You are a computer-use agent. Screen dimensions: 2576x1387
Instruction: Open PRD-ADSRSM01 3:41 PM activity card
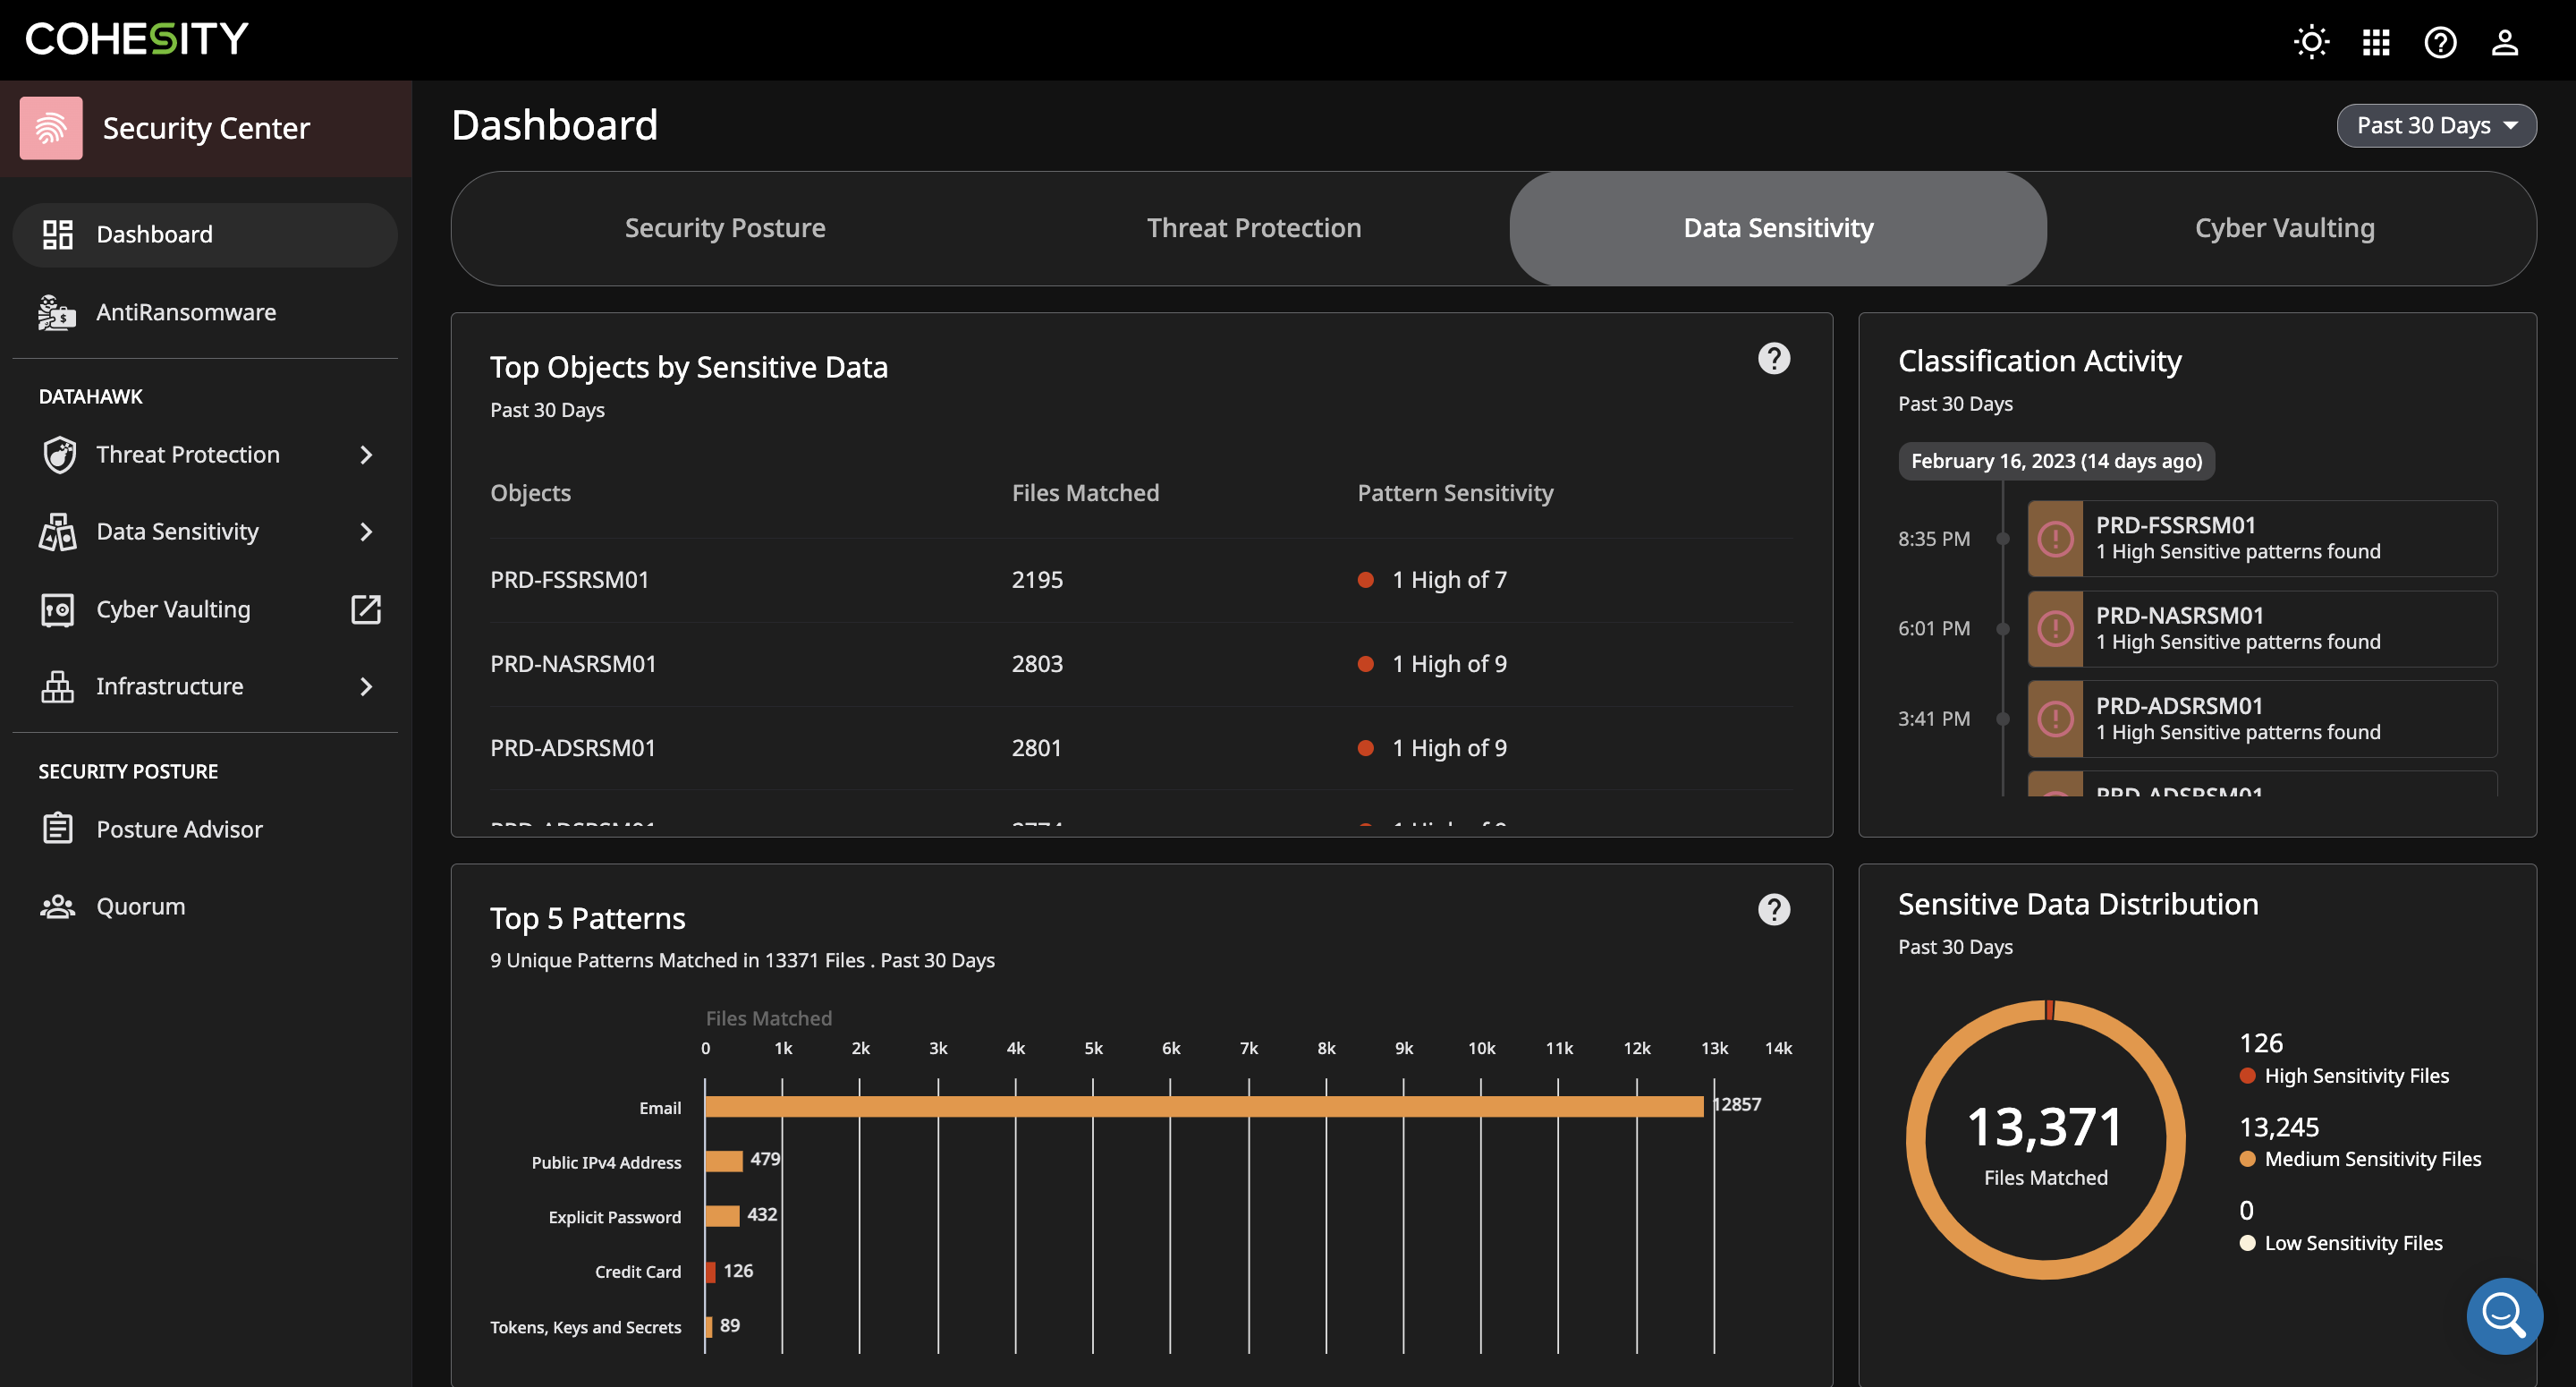2262,719
